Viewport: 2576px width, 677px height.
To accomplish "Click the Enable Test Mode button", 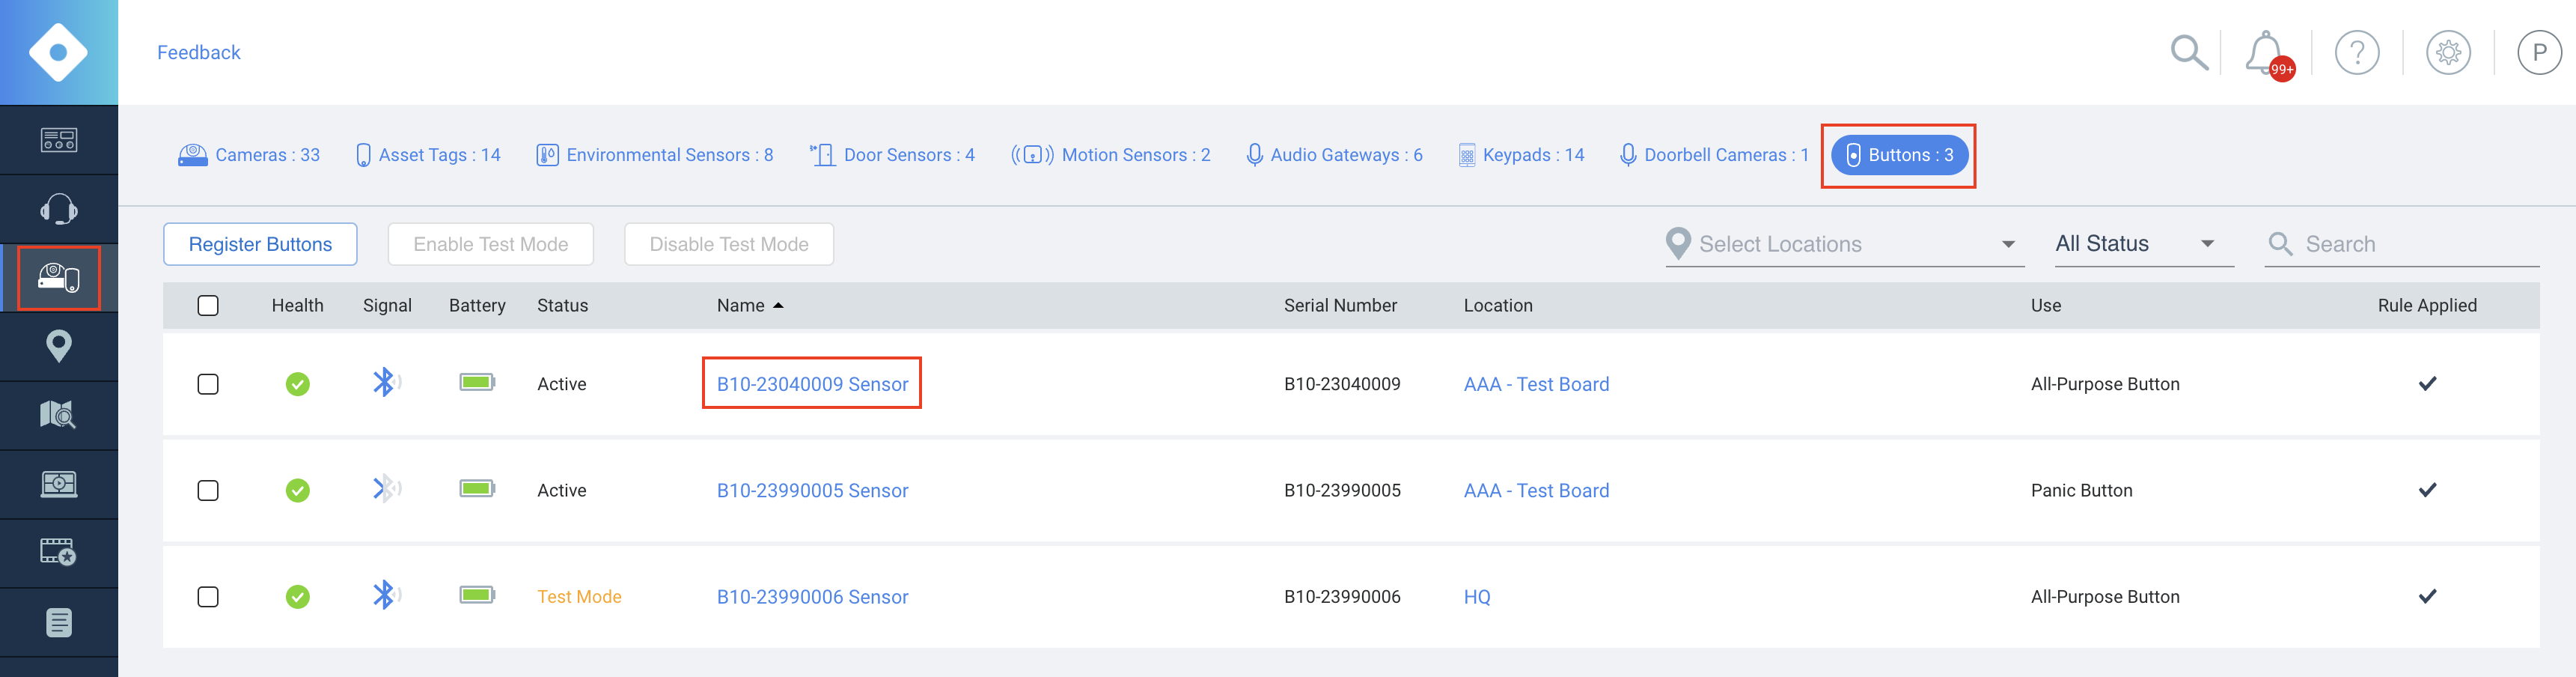I will 490,244.
